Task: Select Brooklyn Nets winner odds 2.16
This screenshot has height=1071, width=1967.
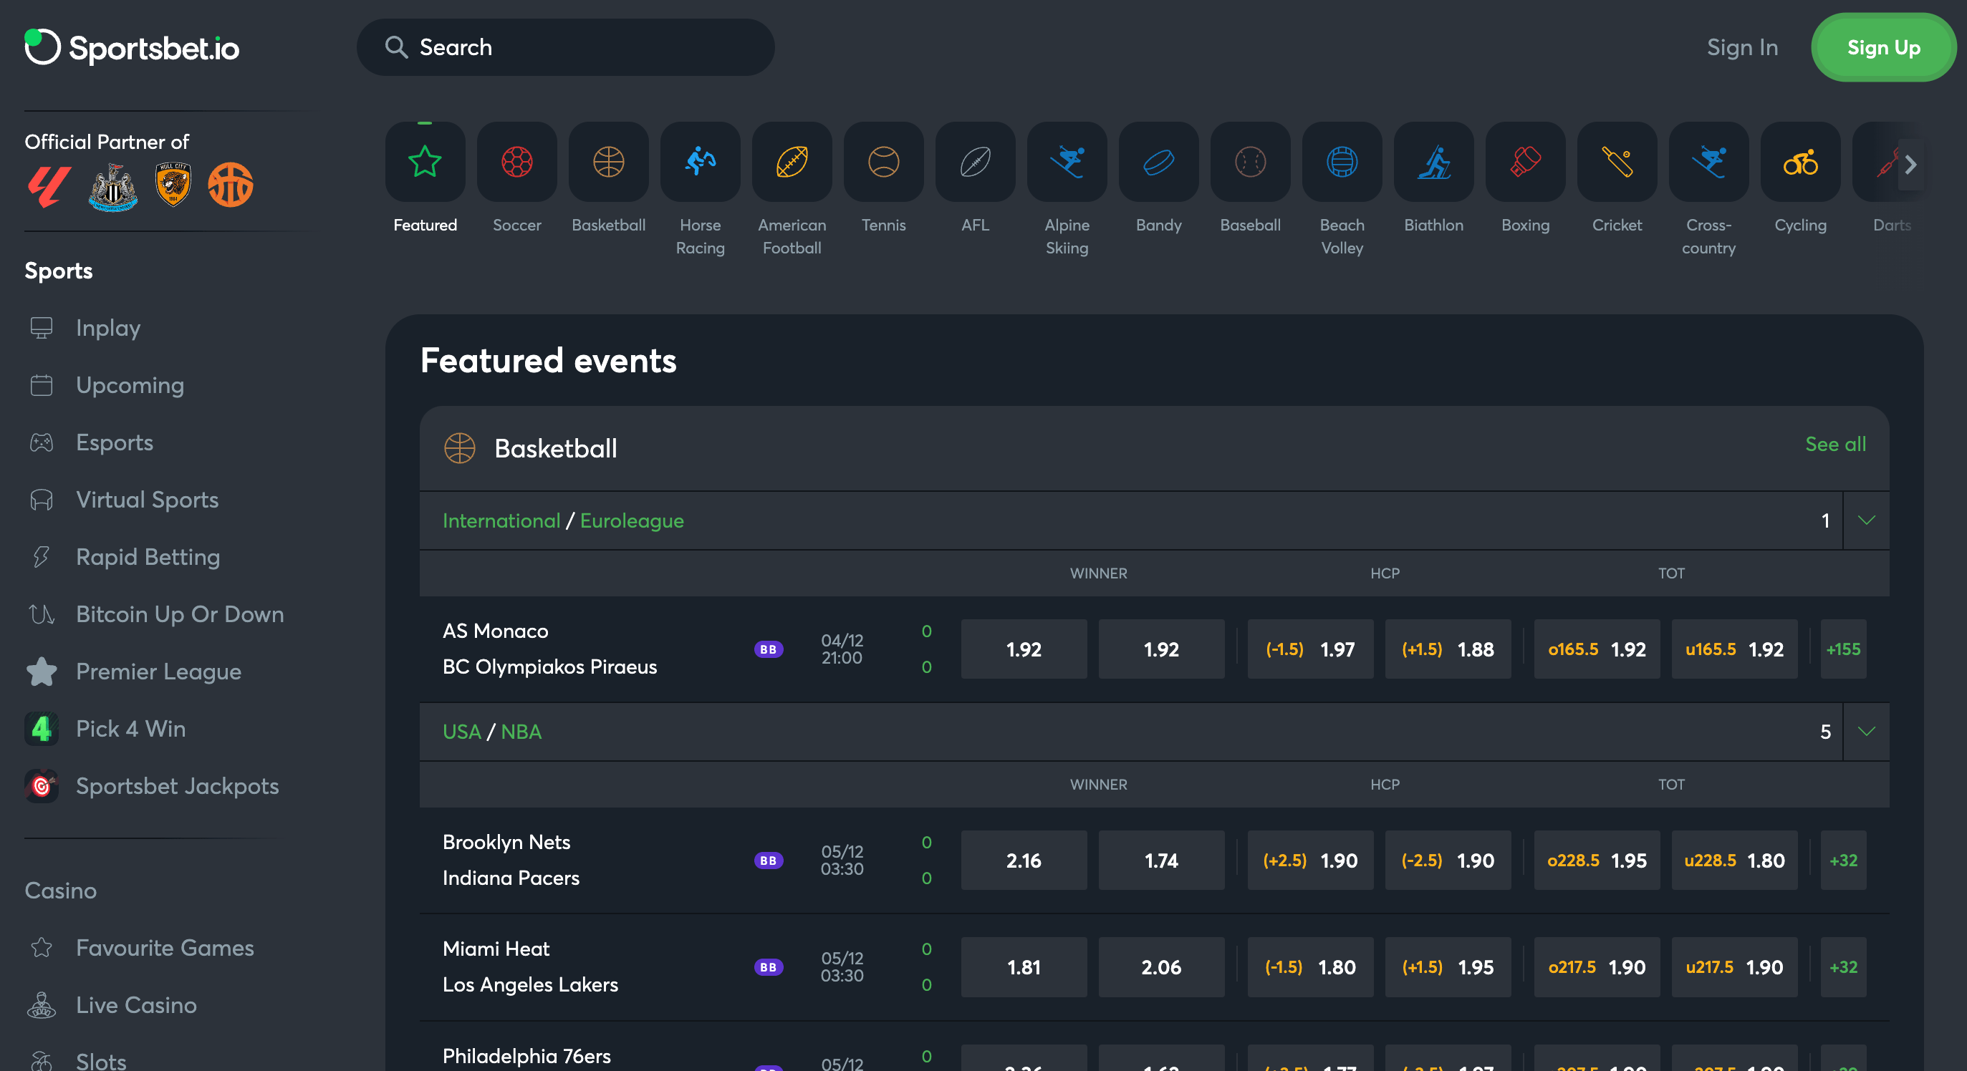Action: click(x=1024, y=861)
